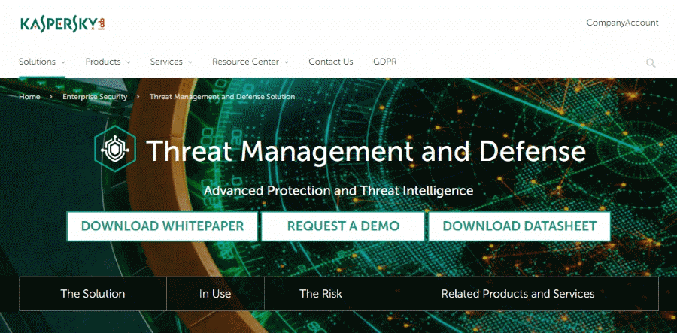Open the Solutions menu
The image size is (677, 333).
point(37,62)
